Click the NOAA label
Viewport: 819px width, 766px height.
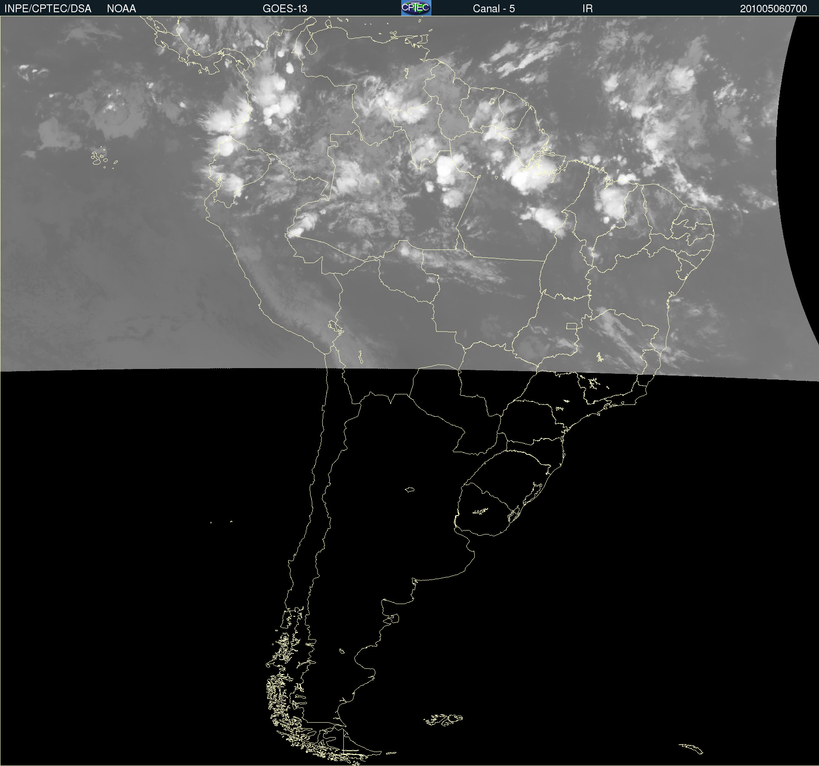coord(121,9)
